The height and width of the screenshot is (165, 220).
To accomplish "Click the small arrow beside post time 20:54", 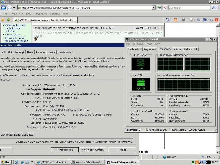I will point(162,28).
